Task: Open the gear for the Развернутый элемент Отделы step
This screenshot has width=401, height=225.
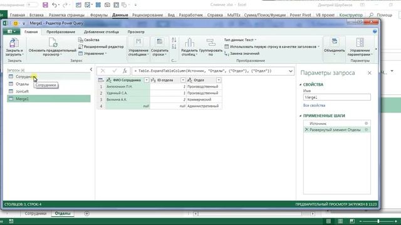Action: point(366,129)
